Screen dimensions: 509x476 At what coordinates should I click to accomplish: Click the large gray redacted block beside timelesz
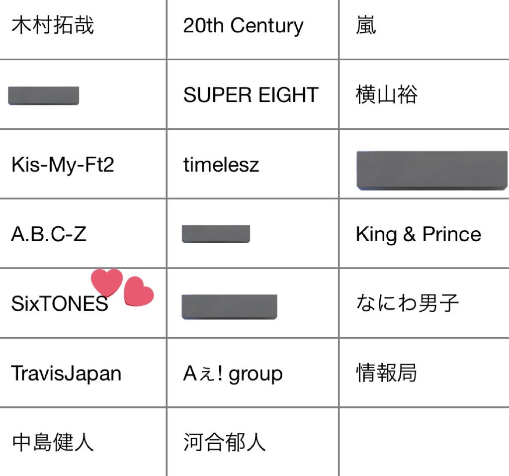coord(432,171)
